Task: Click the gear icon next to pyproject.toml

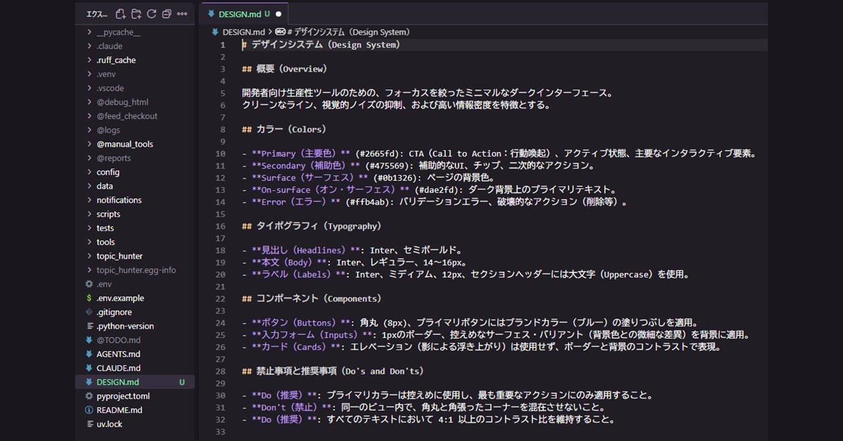Action: 90,396
